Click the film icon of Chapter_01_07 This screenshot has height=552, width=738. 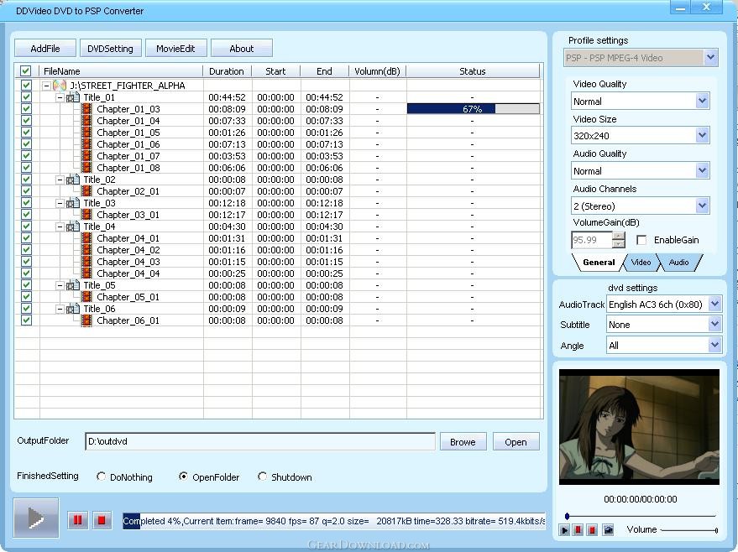pyautogui.click(x=86, y=156)
